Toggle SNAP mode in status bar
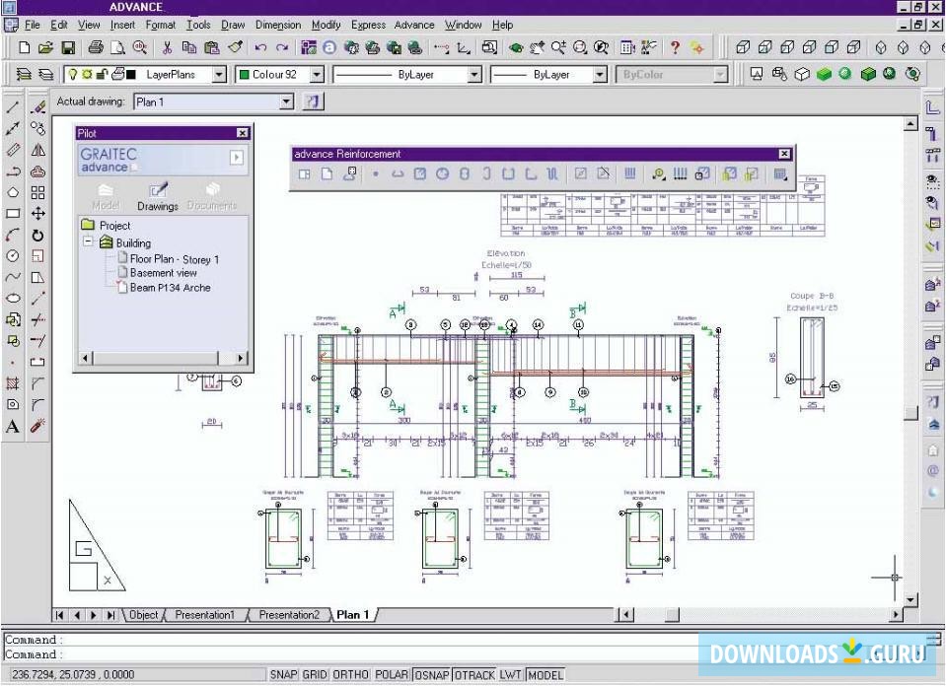946x686 pixels. coord(283,674)
